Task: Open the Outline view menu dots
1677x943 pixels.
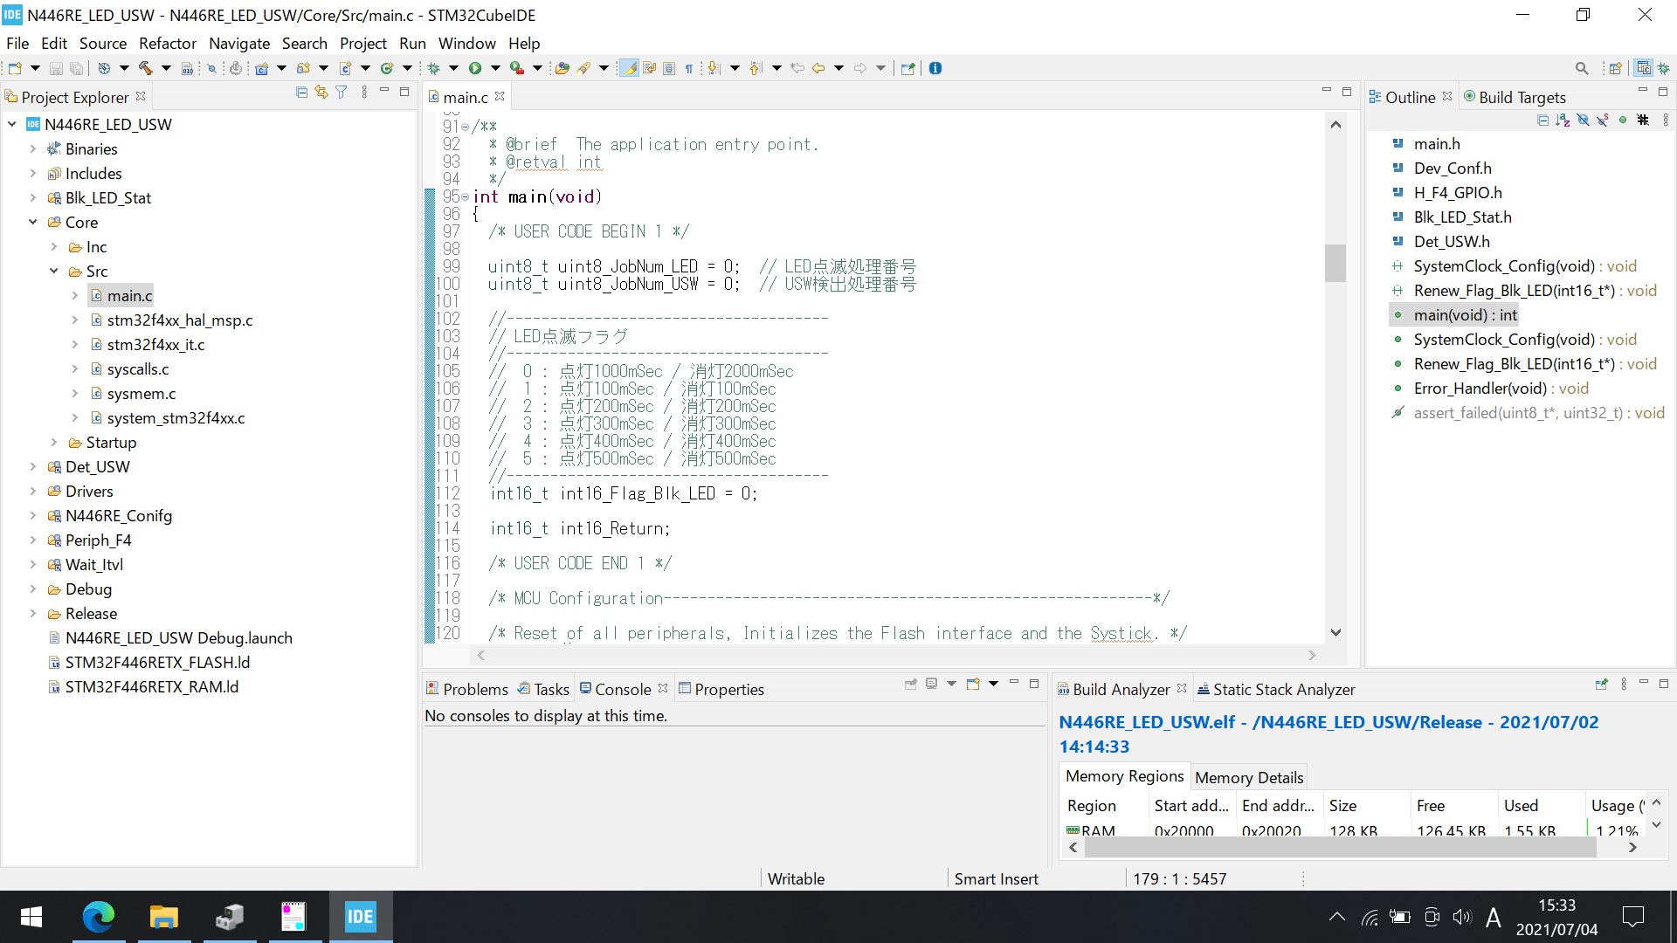Action: click(x=1666, y=120)
